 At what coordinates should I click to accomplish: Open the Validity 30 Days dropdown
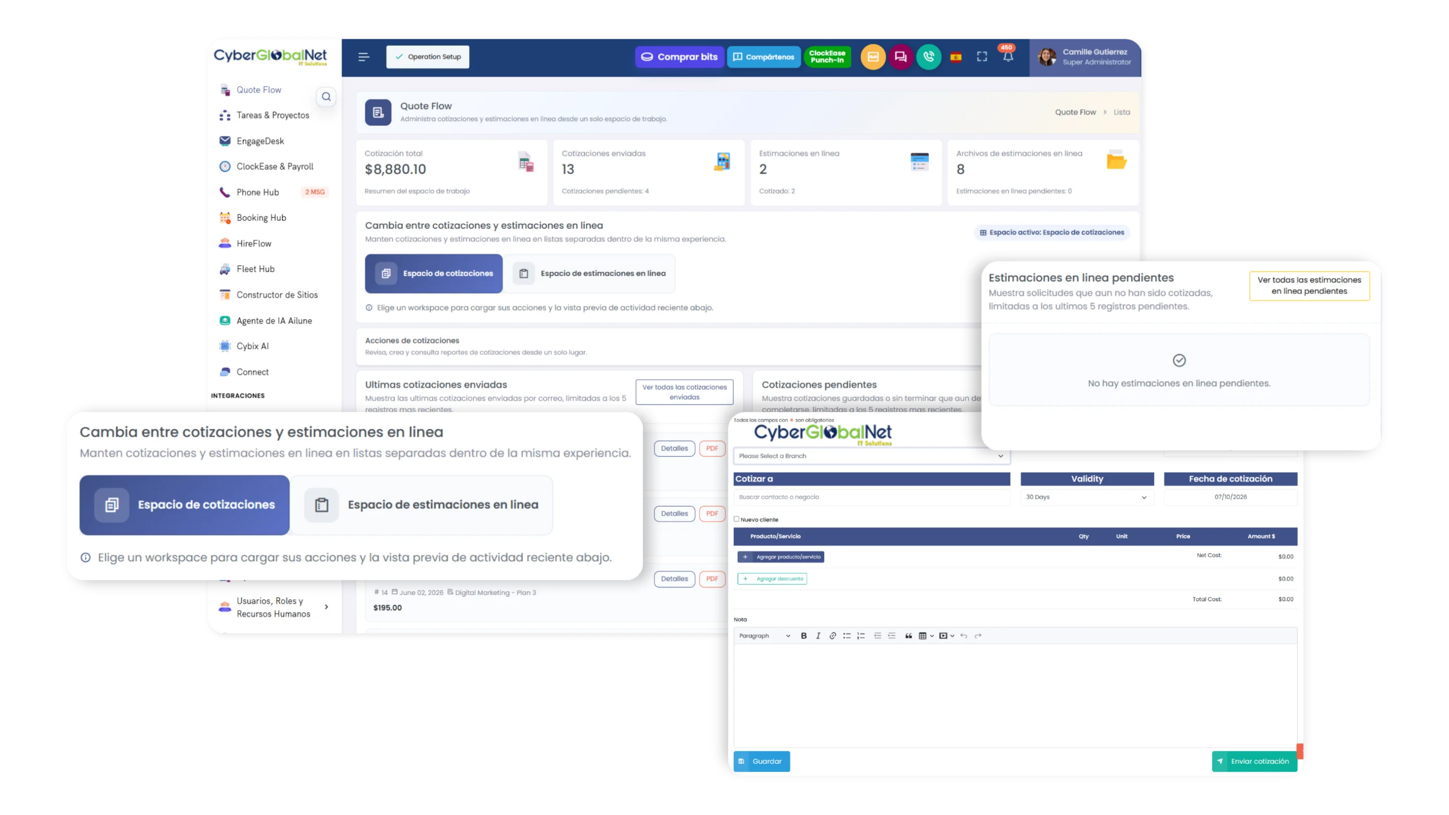[1087, 497]
